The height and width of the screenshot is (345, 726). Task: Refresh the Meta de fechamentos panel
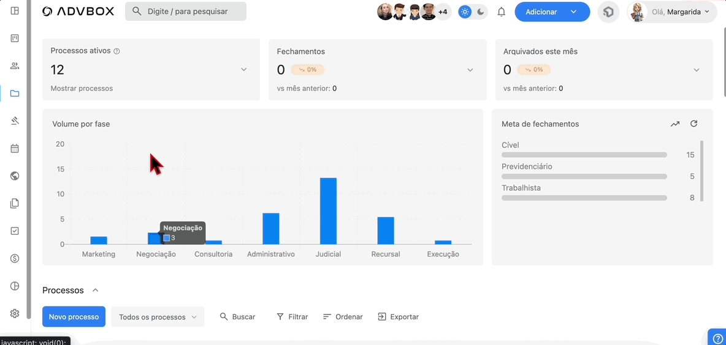click(694, 124)
